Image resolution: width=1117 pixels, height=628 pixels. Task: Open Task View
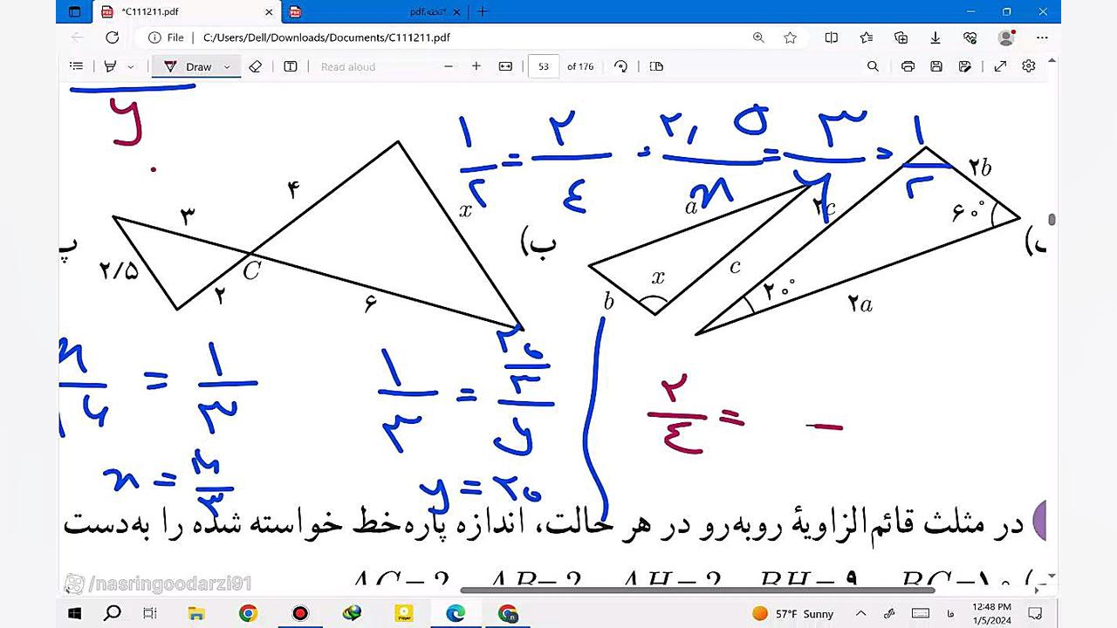click(x=149, y=613)
